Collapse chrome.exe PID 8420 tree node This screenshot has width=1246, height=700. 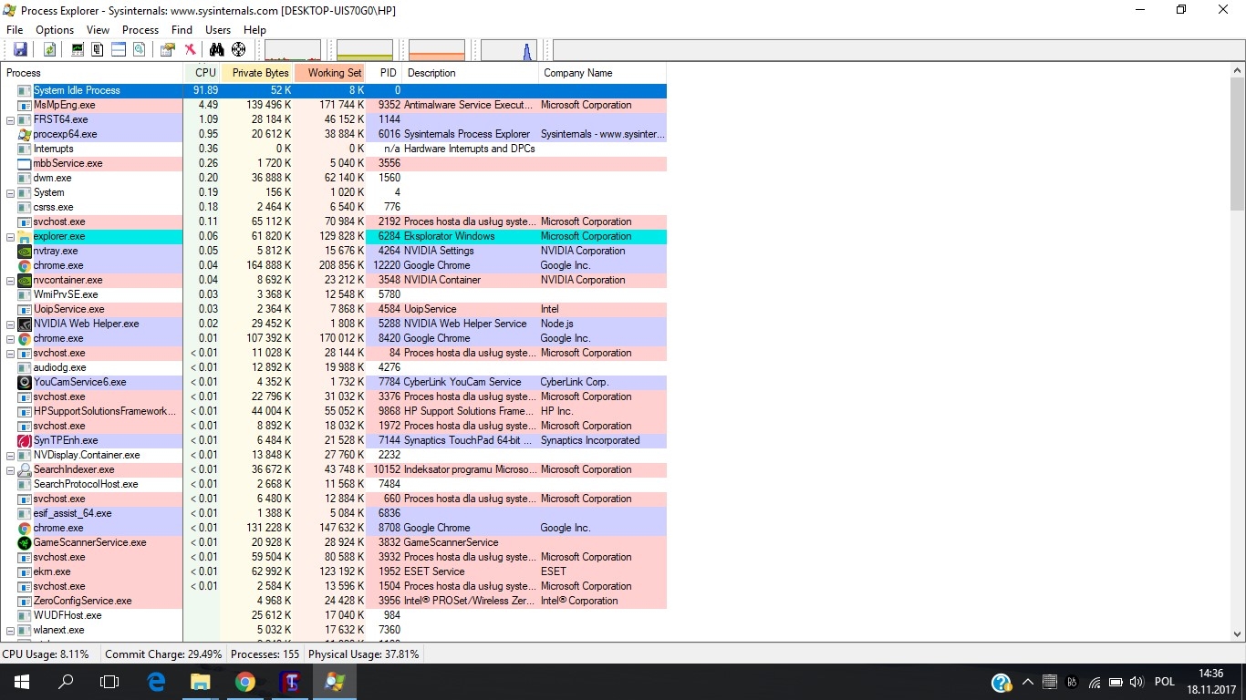pos(11,338)
